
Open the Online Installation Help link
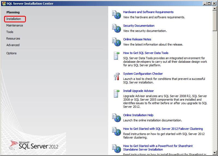(x=138, y=115)
